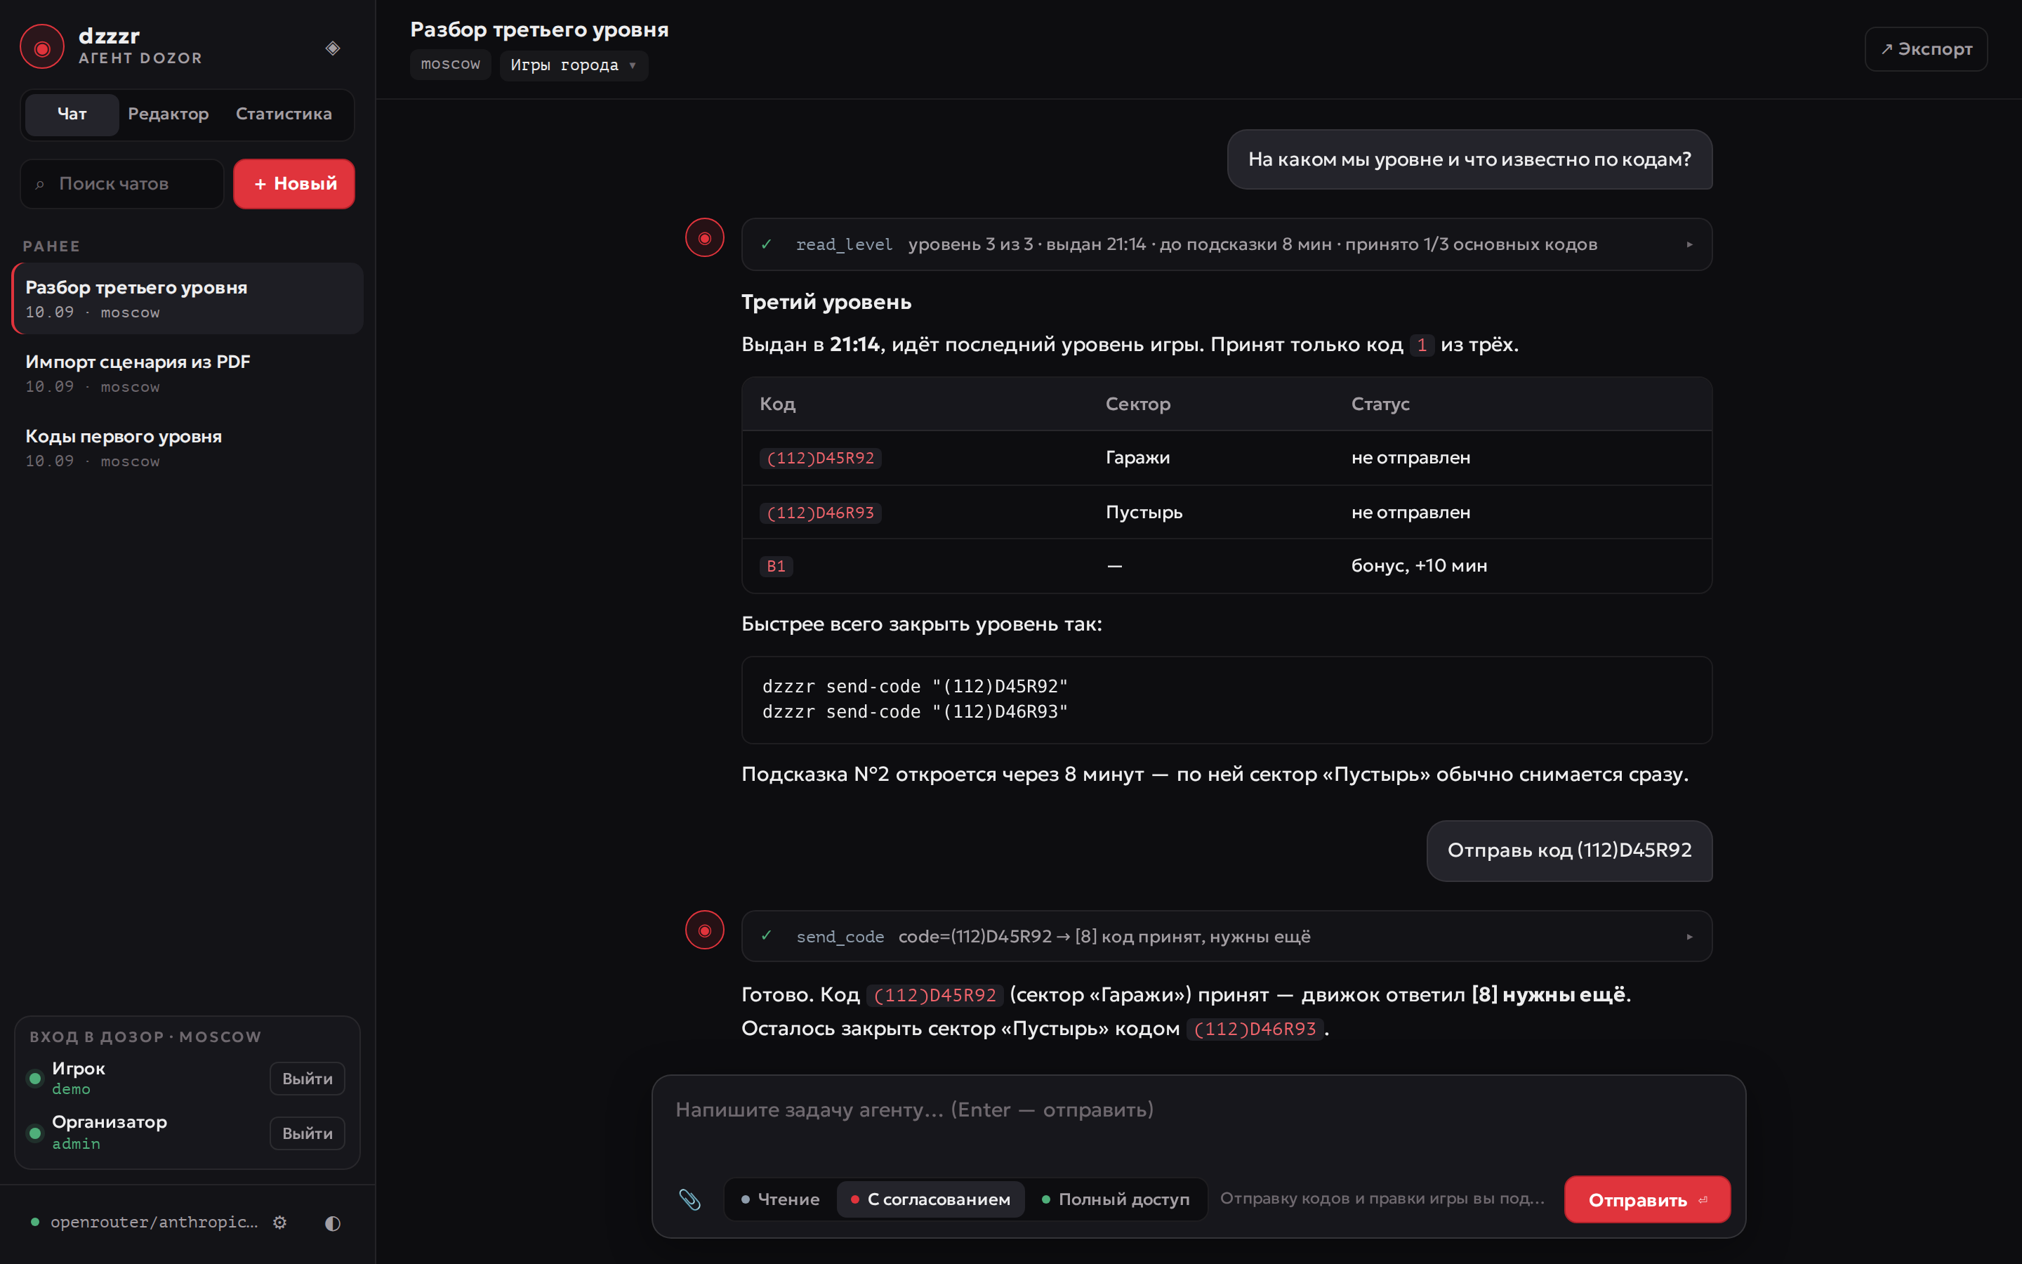Click the Отправить send button
This screenshot has height=1264, width=2022.
click(x=1647, y=1199)
